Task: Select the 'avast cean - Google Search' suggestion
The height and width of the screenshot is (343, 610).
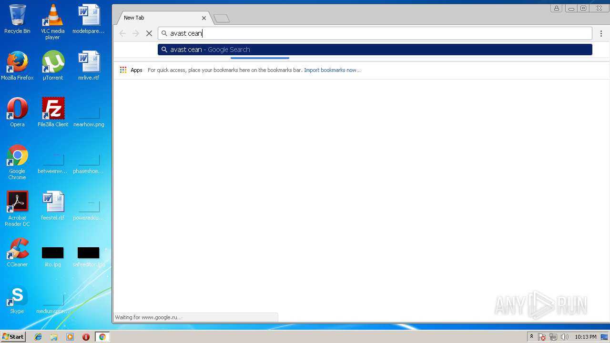Action: point(375,50)
